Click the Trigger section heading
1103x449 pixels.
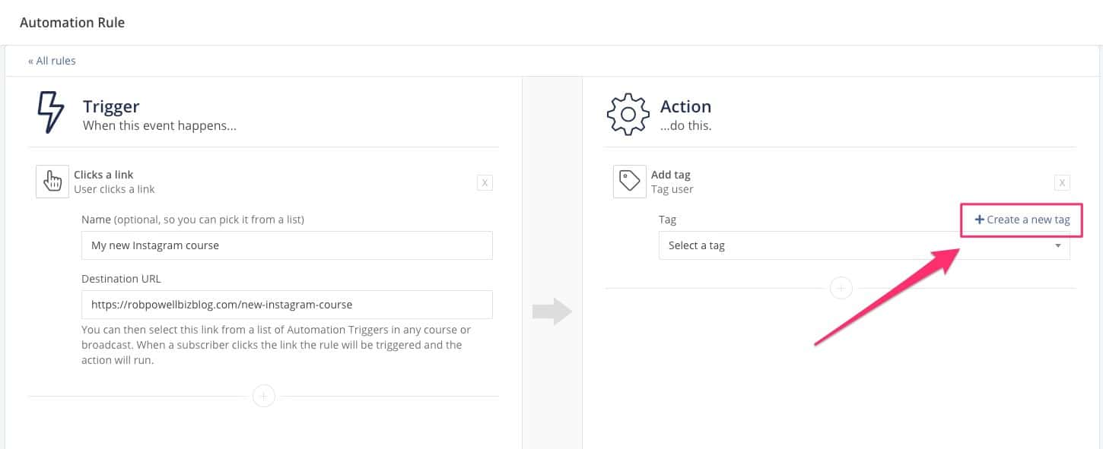tap(111, 107)
